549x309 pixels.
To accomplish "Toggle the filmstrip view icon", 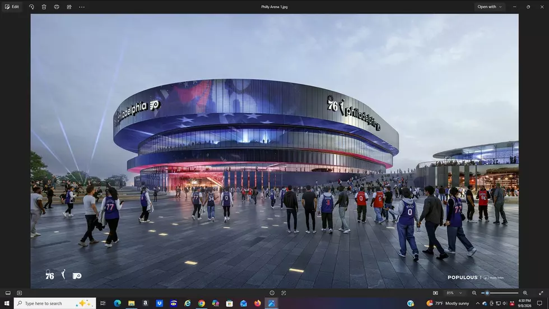I will [x=8, y=293].
